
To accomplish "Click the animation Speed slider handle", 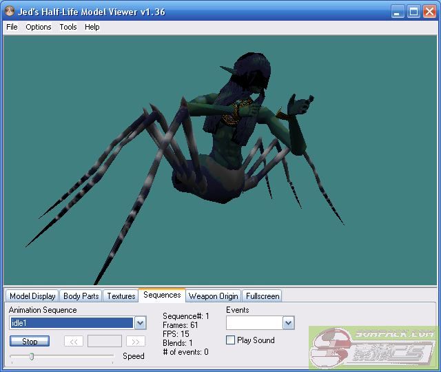I will coord(32,356).
